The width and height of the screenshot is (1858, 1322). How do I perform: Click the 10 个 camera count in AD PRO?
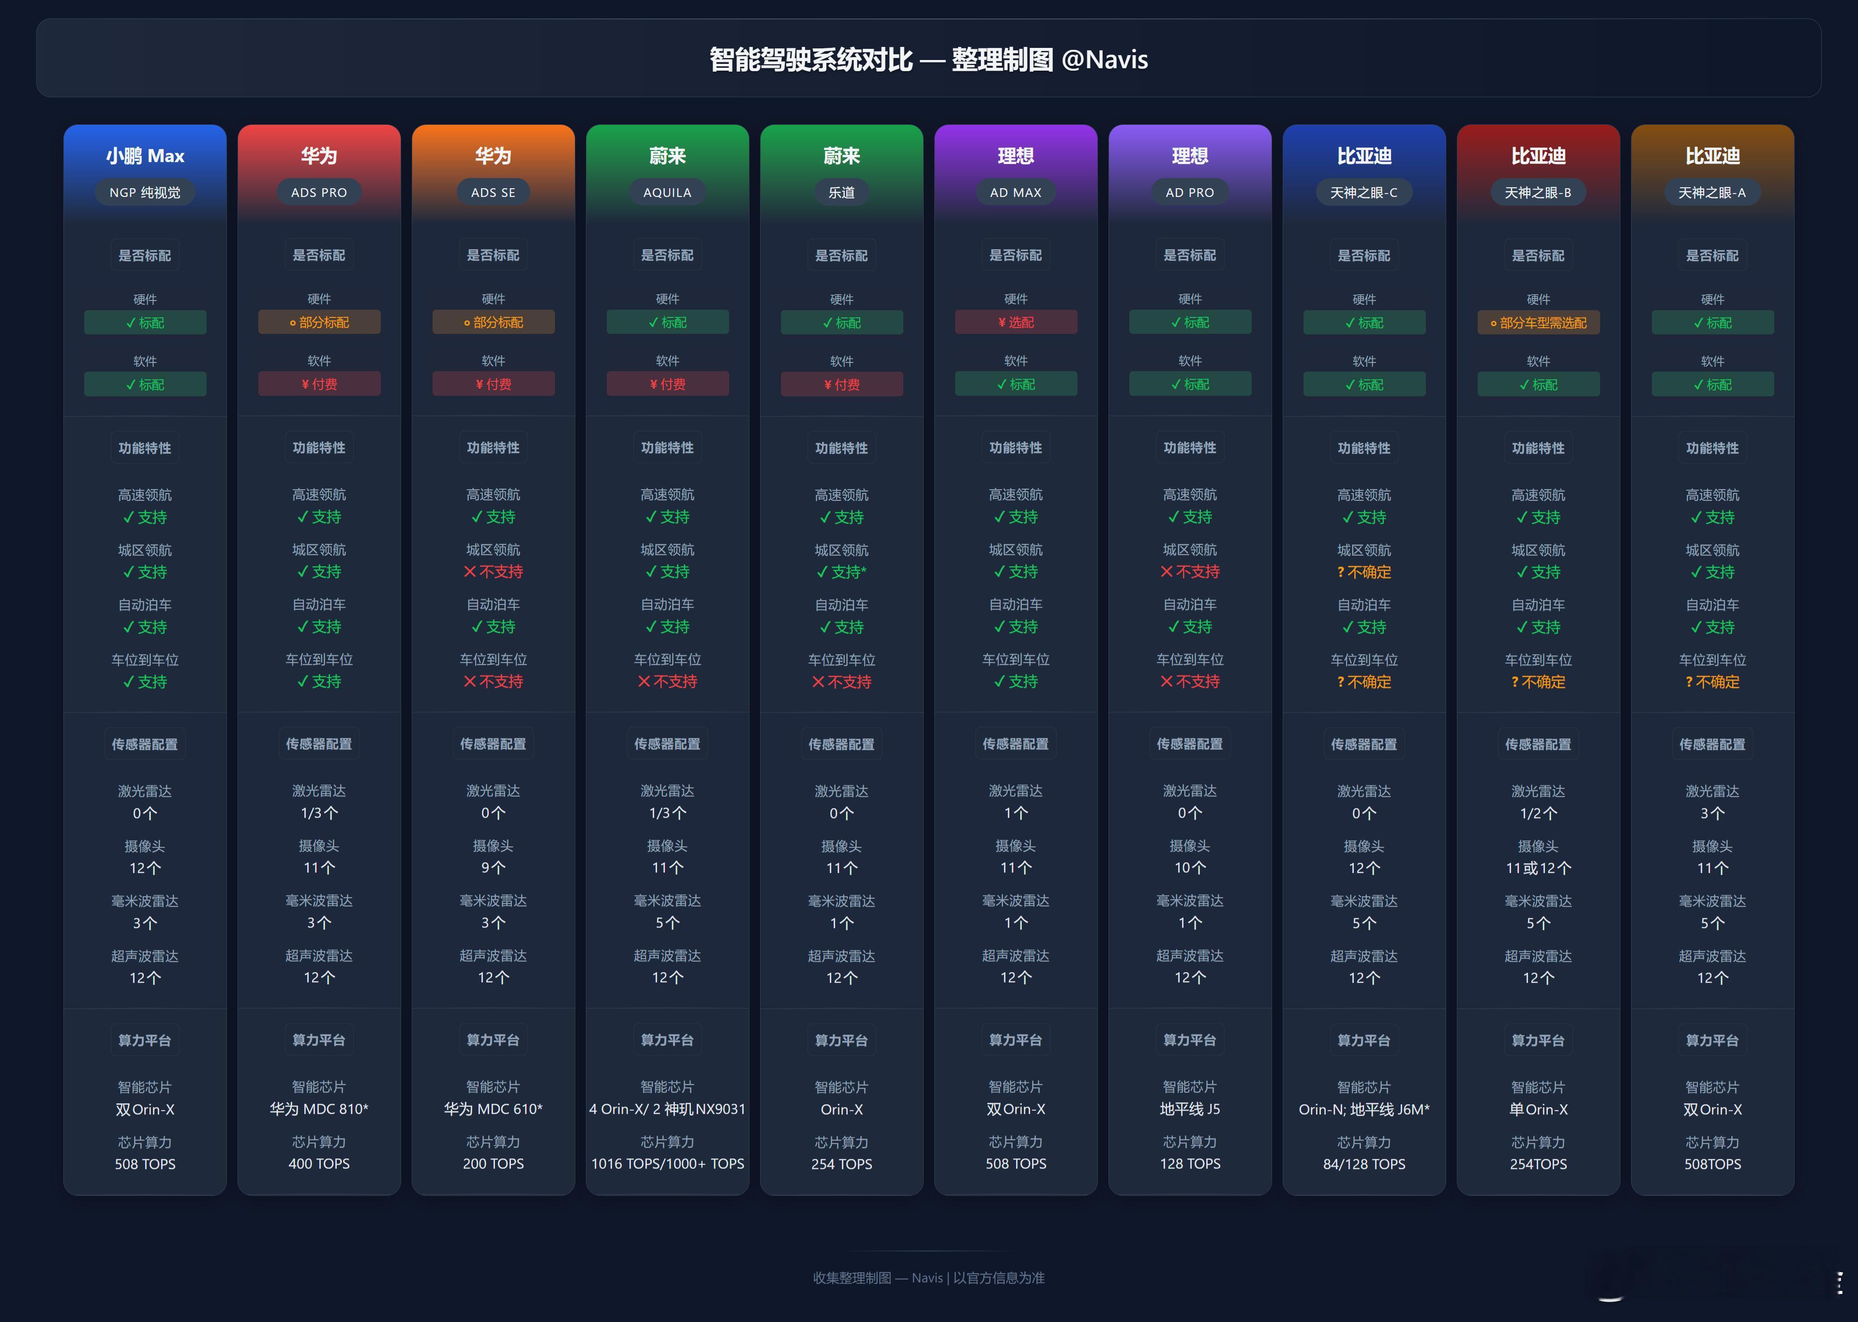[x=1190, y=868]
